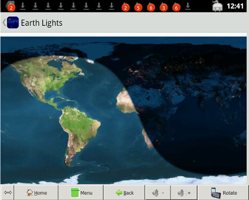This screenshot has height=200, width=249.
Task: Open the Menu button
Action: 81,193
